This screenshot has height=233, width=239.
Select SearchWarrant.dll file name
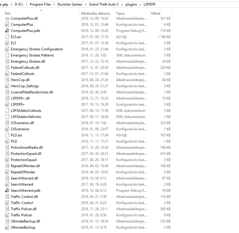pos(24,178)
